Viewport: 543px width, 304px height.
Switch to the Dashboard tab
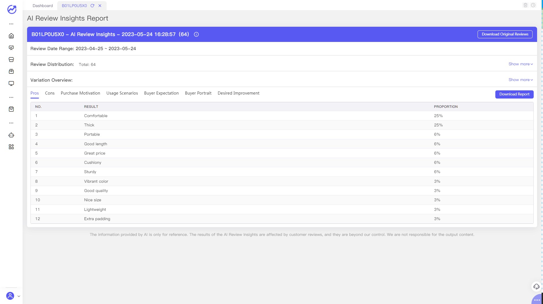click(43, 6)
